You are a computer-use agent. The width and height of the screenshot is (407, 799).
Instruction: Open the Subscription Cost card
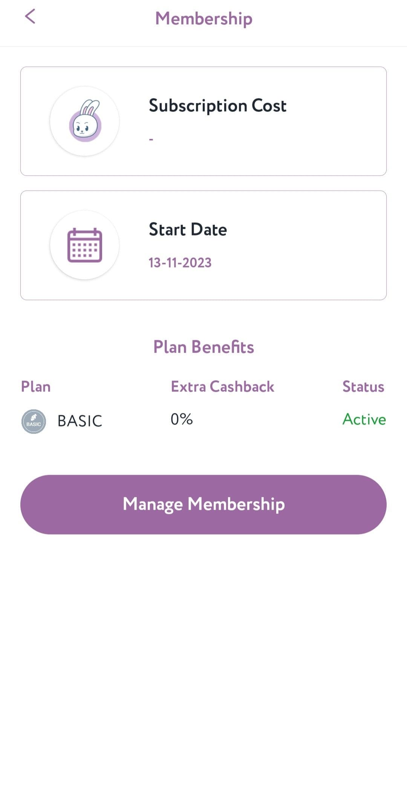coord(203,121)
